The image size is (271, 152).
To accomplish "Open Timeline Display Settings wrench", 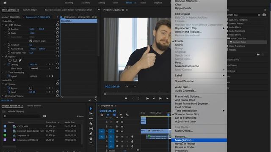I will [127, 115].
